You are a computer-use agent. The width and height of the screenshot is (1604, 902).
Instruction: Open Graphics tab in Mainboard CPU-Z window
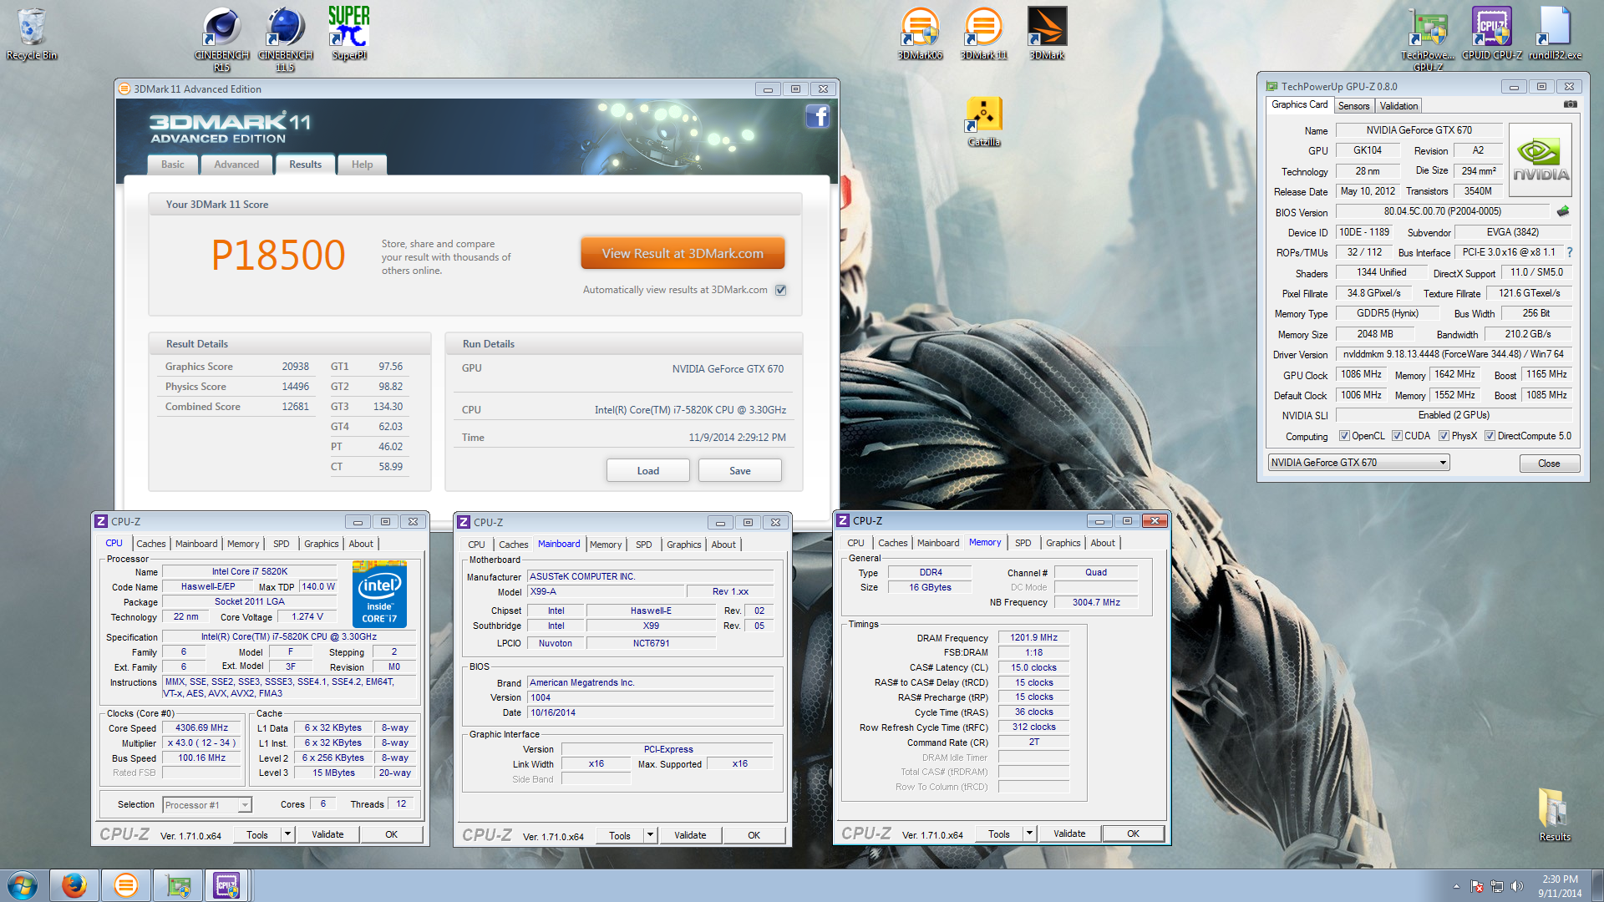tap(683, 545)
